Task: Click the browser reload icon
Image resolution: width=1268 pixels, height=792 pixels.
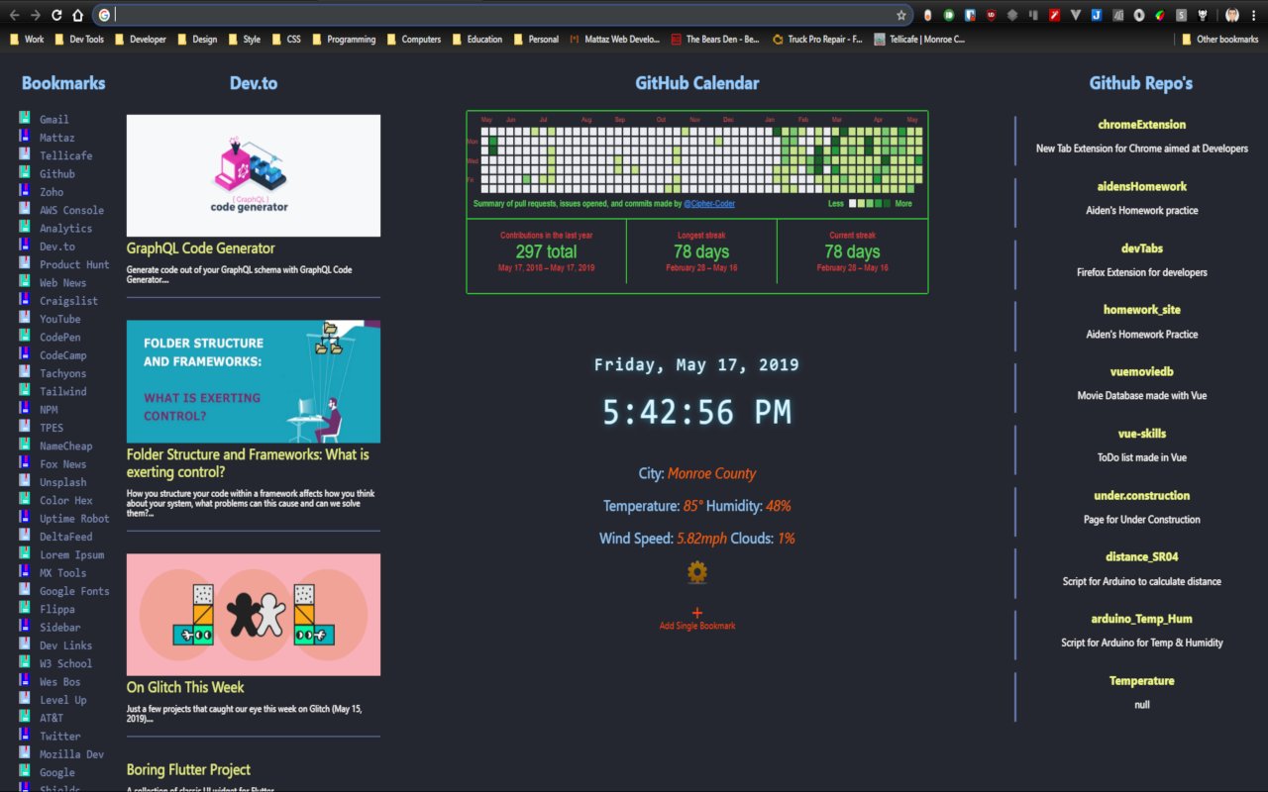Action: [x=56, y=15]
